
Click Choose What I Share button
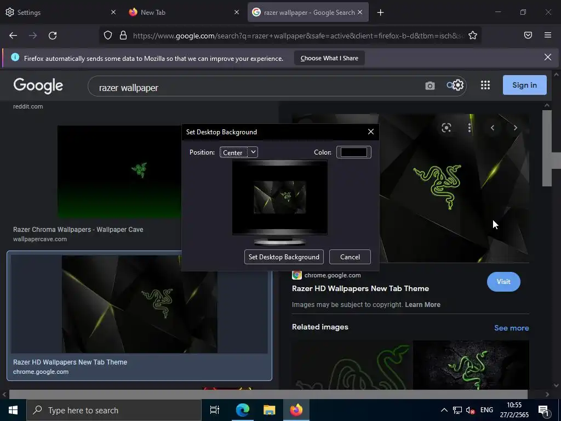point(329,58)
